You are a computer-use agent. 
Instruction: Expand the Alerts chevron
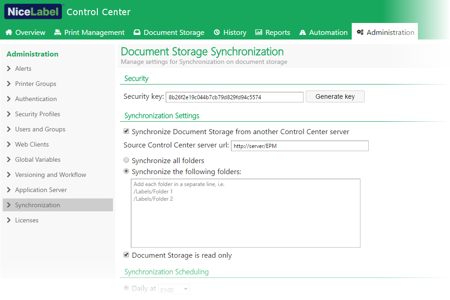[x=9, y=68]
